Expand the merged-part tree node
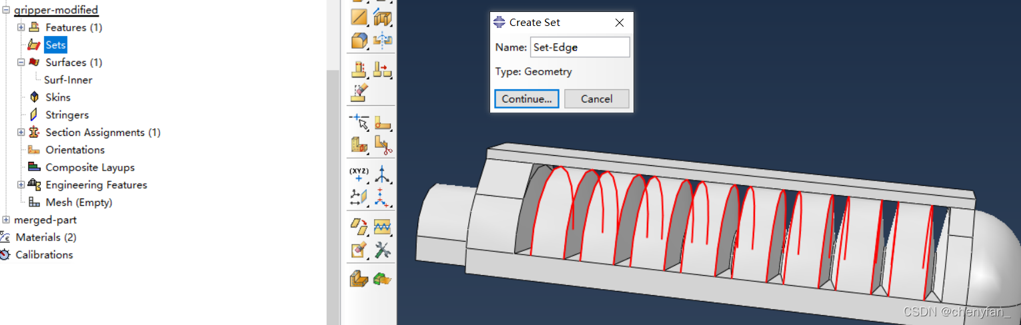Image resolution: width=1021 pixels, height=325 pixels. coord(6,220)
